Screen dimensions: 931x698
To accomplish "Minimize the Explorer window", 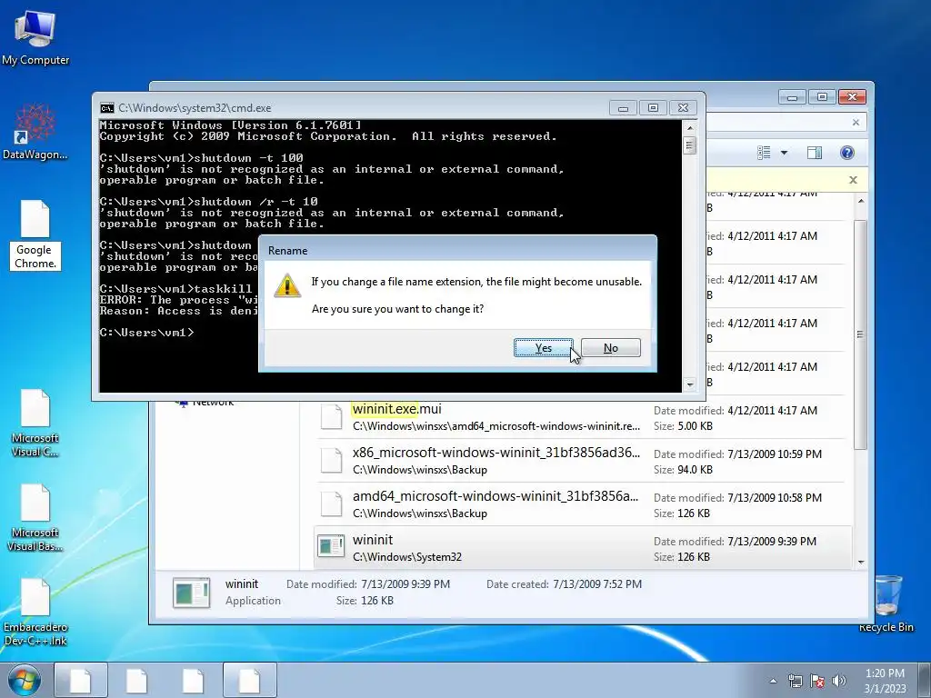I will [x=792, y=96].
